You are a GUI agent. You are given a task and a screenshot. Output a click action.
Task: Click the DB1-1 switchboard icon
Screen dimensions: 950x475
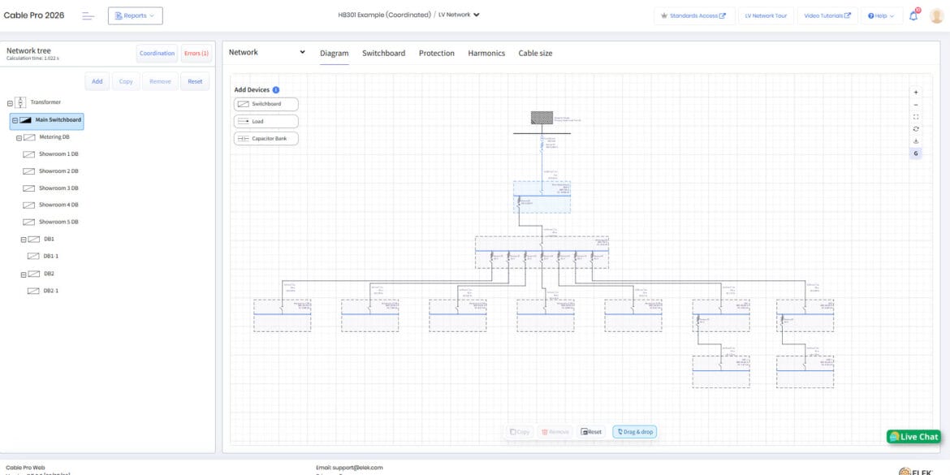coord(33,257)
